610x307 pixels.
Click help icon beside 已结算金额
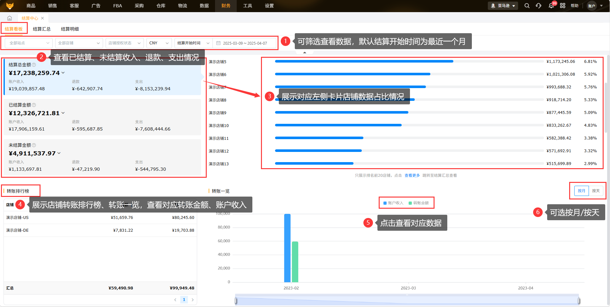tap(34, 105)
